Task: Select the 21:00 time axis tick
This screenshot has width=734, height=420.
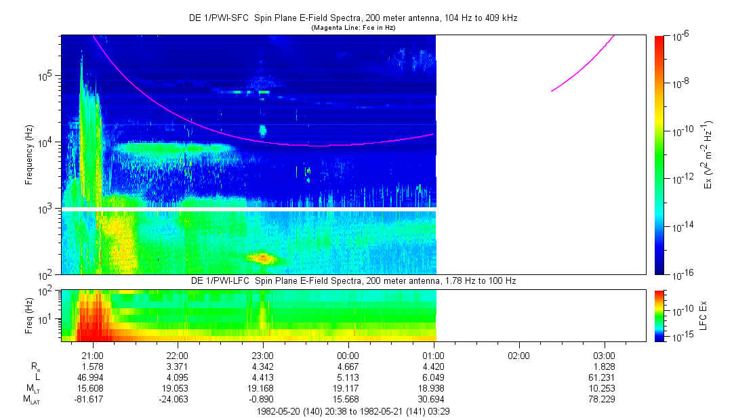Action: pos(92,355)
